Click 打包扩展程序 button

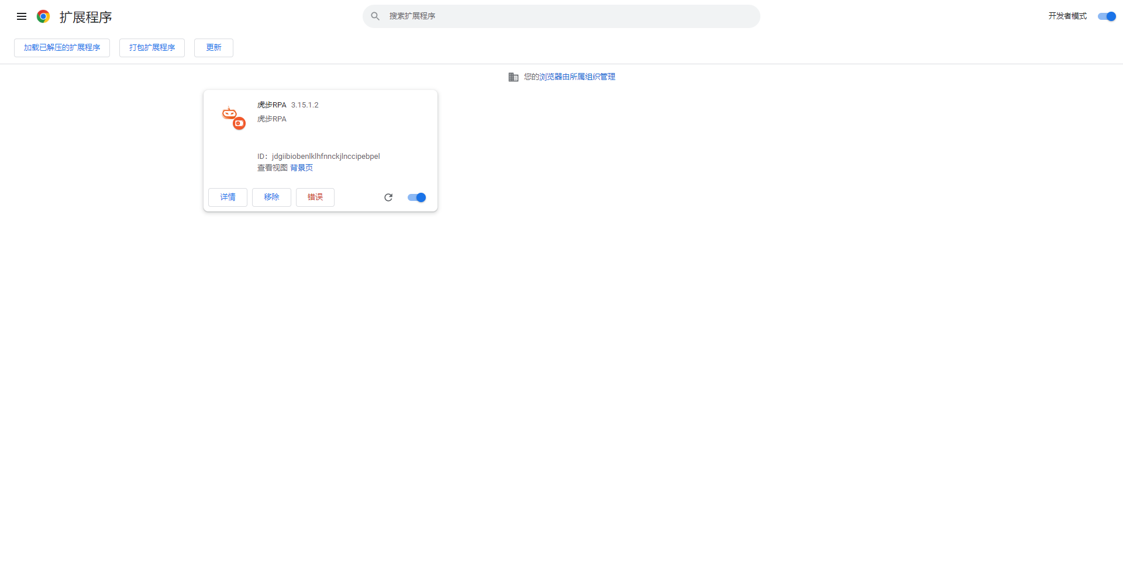point(152,48)
